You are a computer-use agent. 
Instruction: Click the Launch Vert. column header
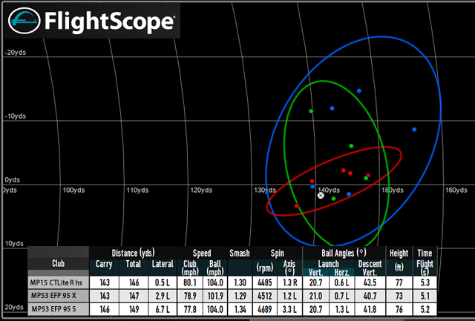coord(315,272)
